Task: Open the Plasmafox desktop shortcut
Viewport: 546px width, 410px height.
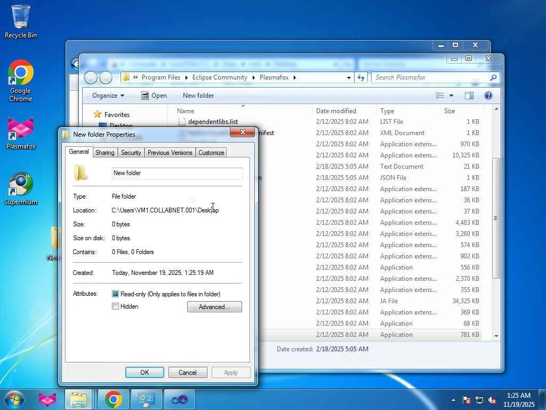Action: pyautogui.click(x=21, y=133)
